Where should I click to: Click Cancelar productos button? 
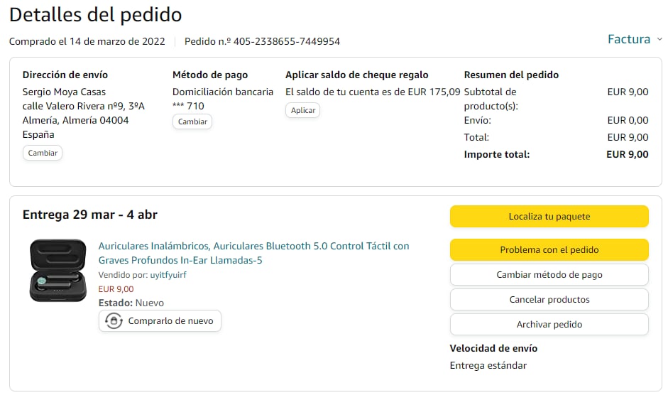pyautogui.click(x=549, y=299)
